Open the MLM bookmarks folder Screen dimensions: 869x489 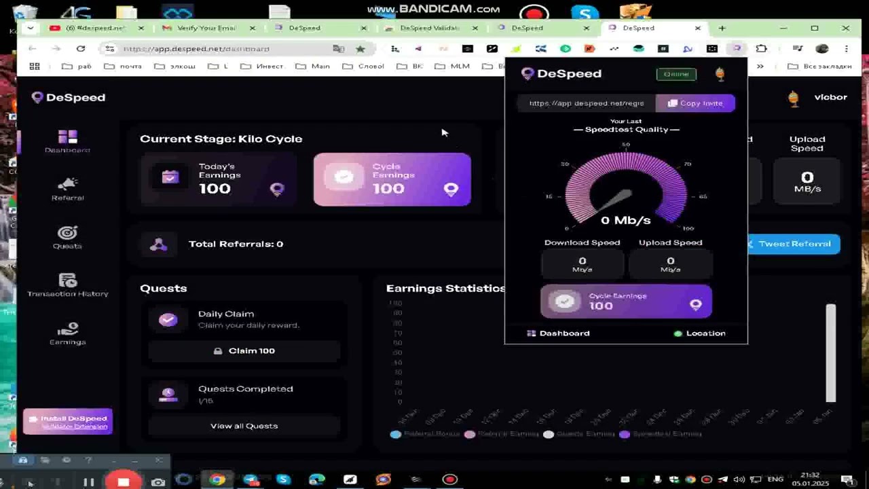(452, 67)
